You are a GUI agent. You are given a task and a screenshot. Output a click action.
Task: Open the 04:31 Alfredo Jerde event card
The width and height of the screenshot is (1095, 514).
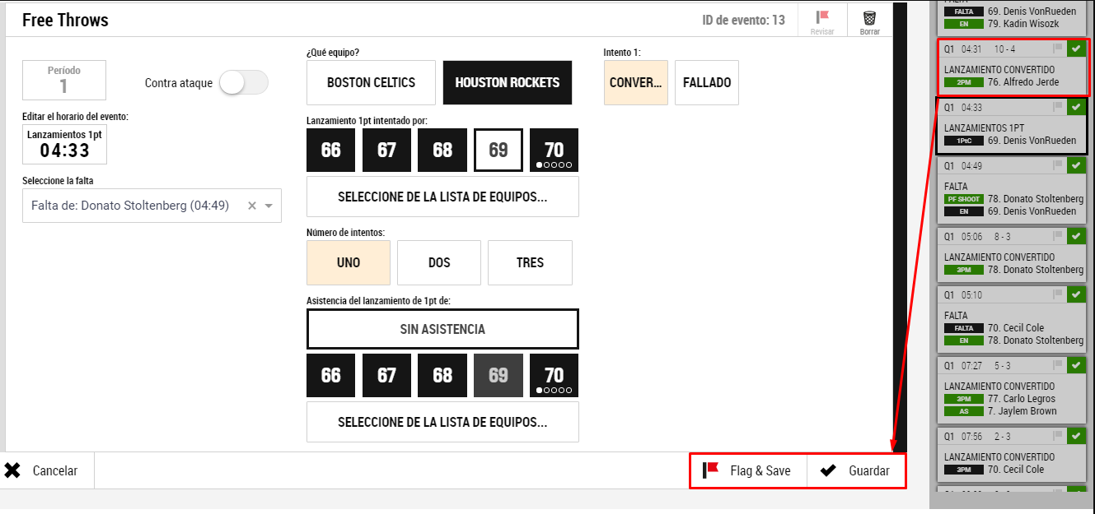(x=1013, y=67)
